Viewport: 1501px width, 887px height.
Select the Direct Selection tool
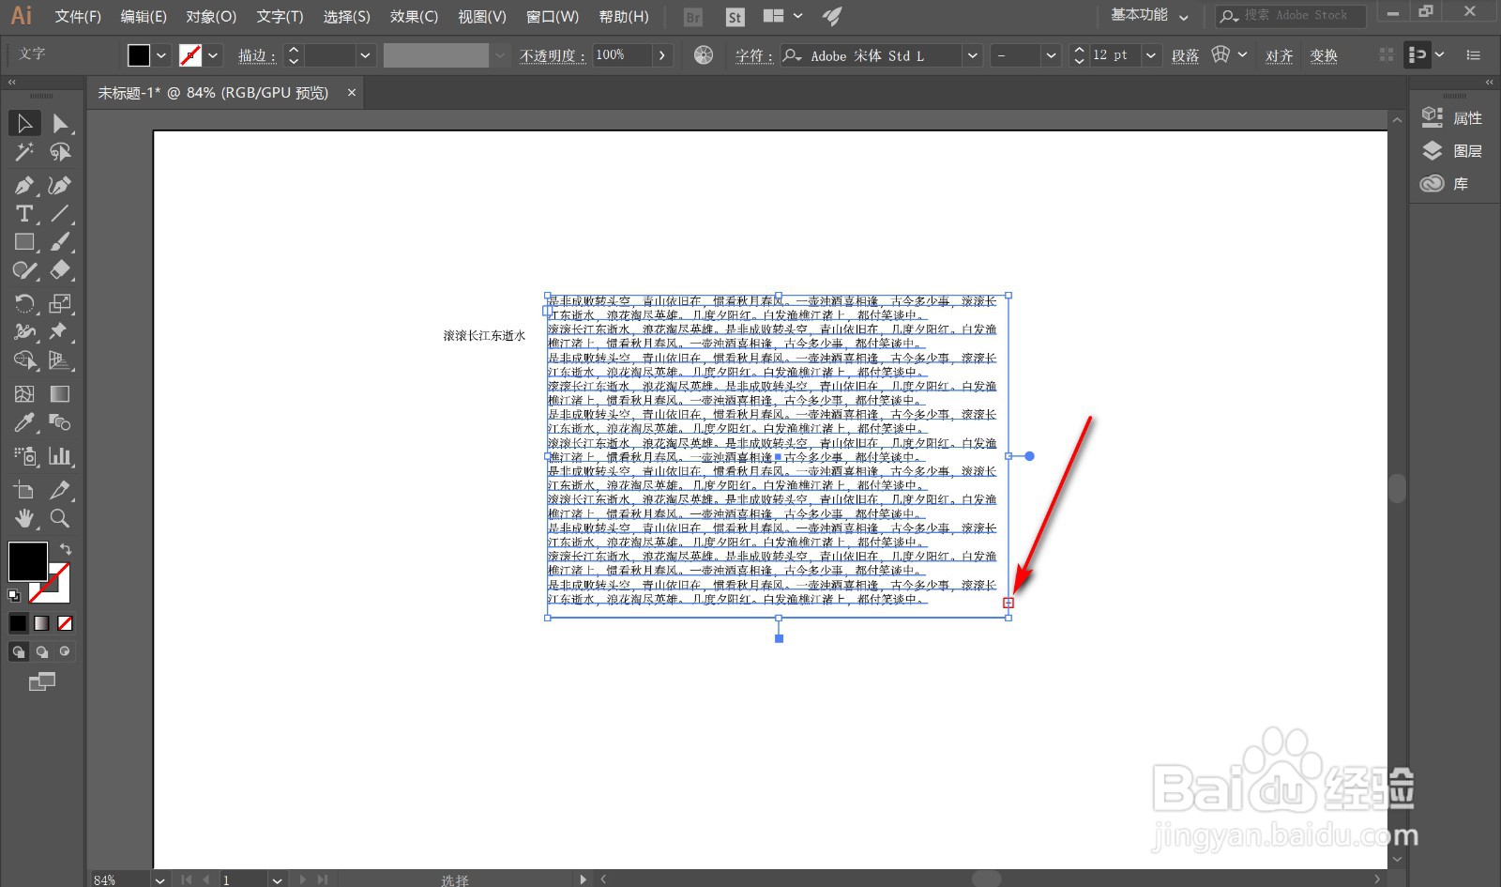[60, 123]
